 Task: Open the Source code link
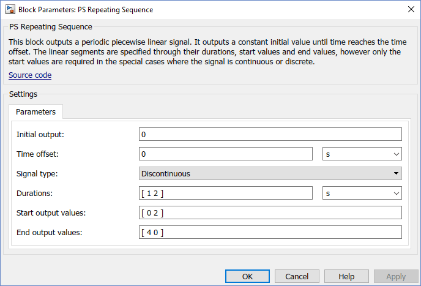click(x=30, y=75)
